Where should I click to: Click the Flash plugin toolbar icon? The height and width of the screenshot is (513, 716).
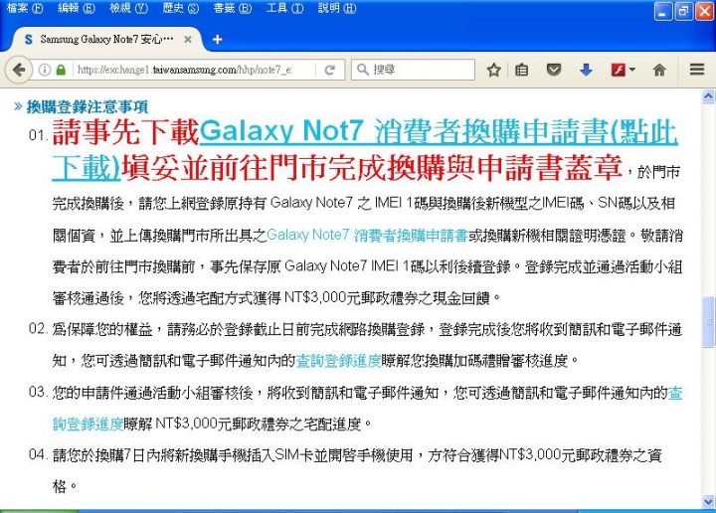tap(619, 70)
